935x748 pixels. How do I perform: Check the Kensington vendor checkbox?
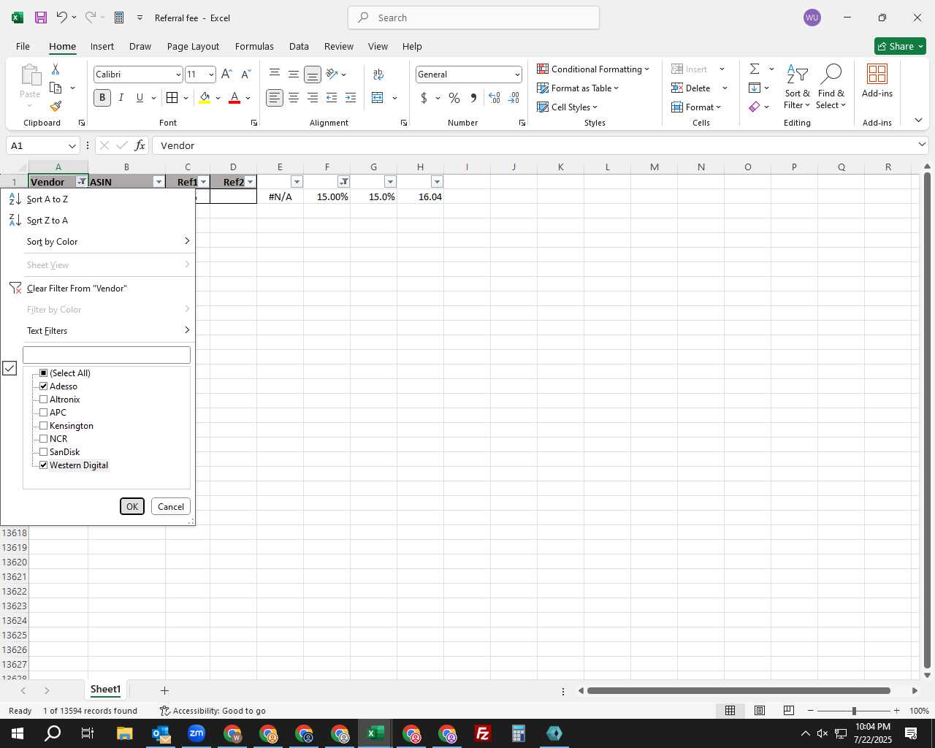(43, 425)
